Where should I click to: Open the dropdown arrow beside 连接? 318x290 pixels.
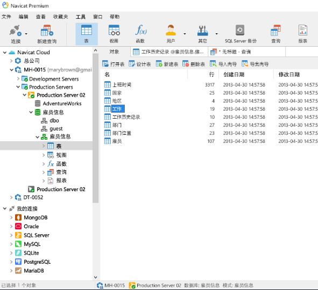(x=26, y=34)
